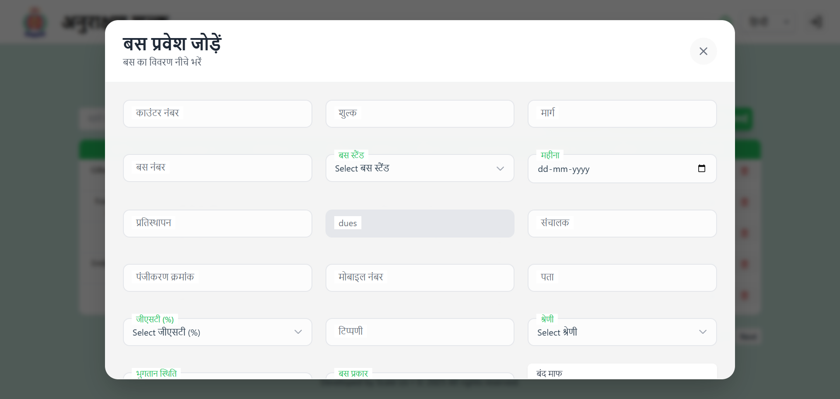Close the बस प्रवेश जोड़ें dialog
Viewport: 840px width, 399px height.
tap(703, 51)
